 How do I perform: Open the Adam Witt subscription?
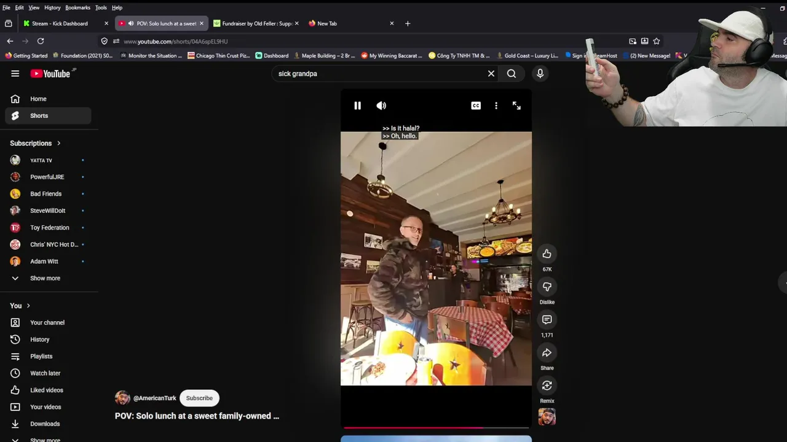click(48, 262)
